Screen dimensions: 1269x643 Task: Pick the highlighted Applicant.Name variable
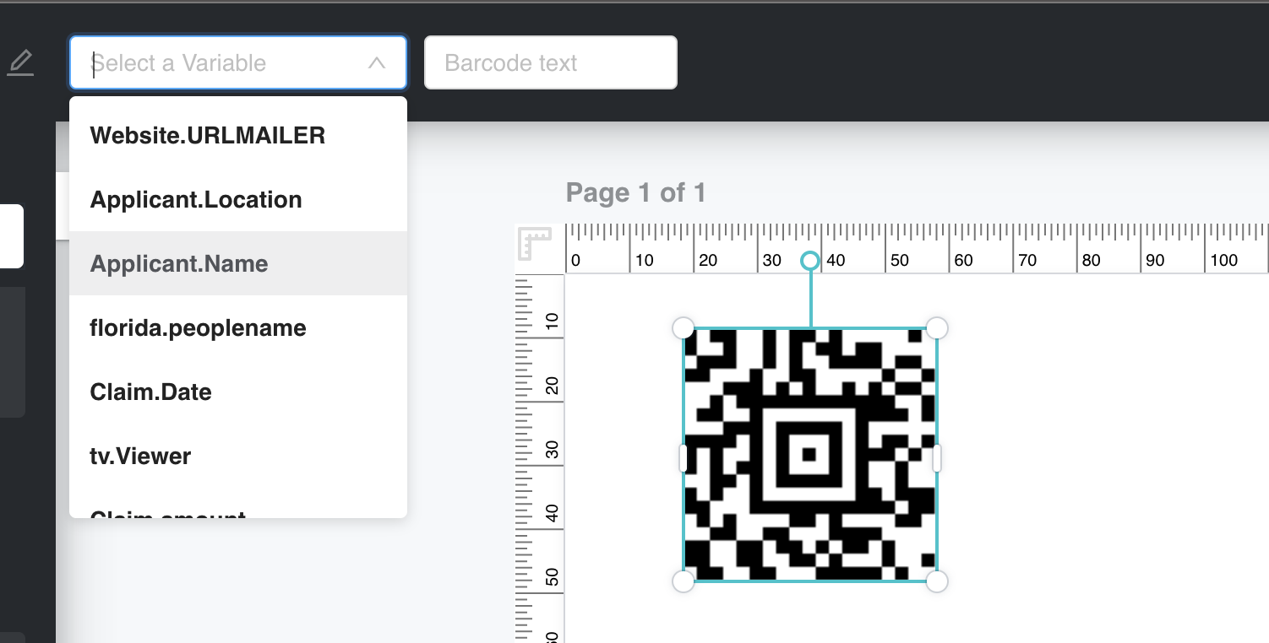pyautogui.click(x=179, y=264)
